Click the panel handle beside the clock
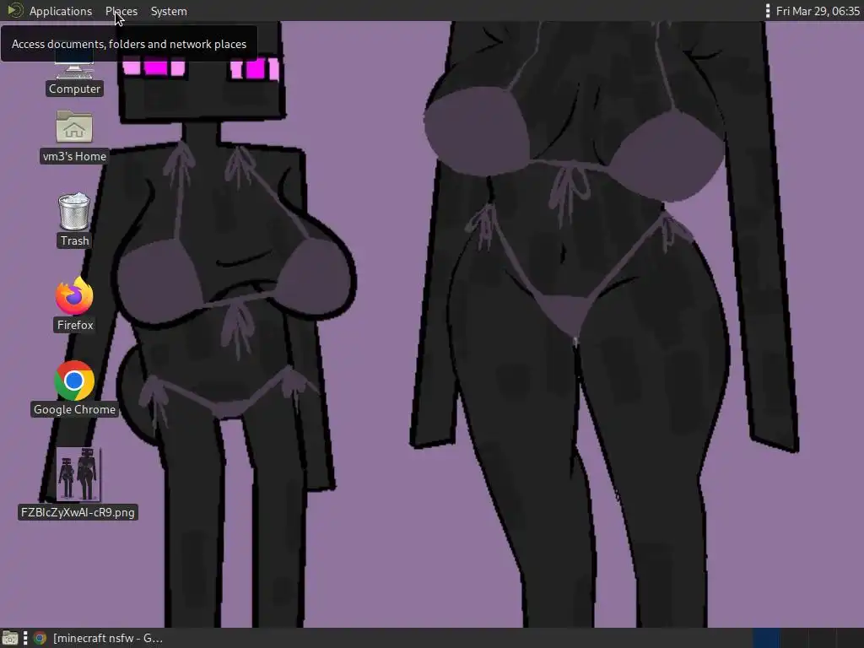864x648 pixels. click(x=768, y=11)
